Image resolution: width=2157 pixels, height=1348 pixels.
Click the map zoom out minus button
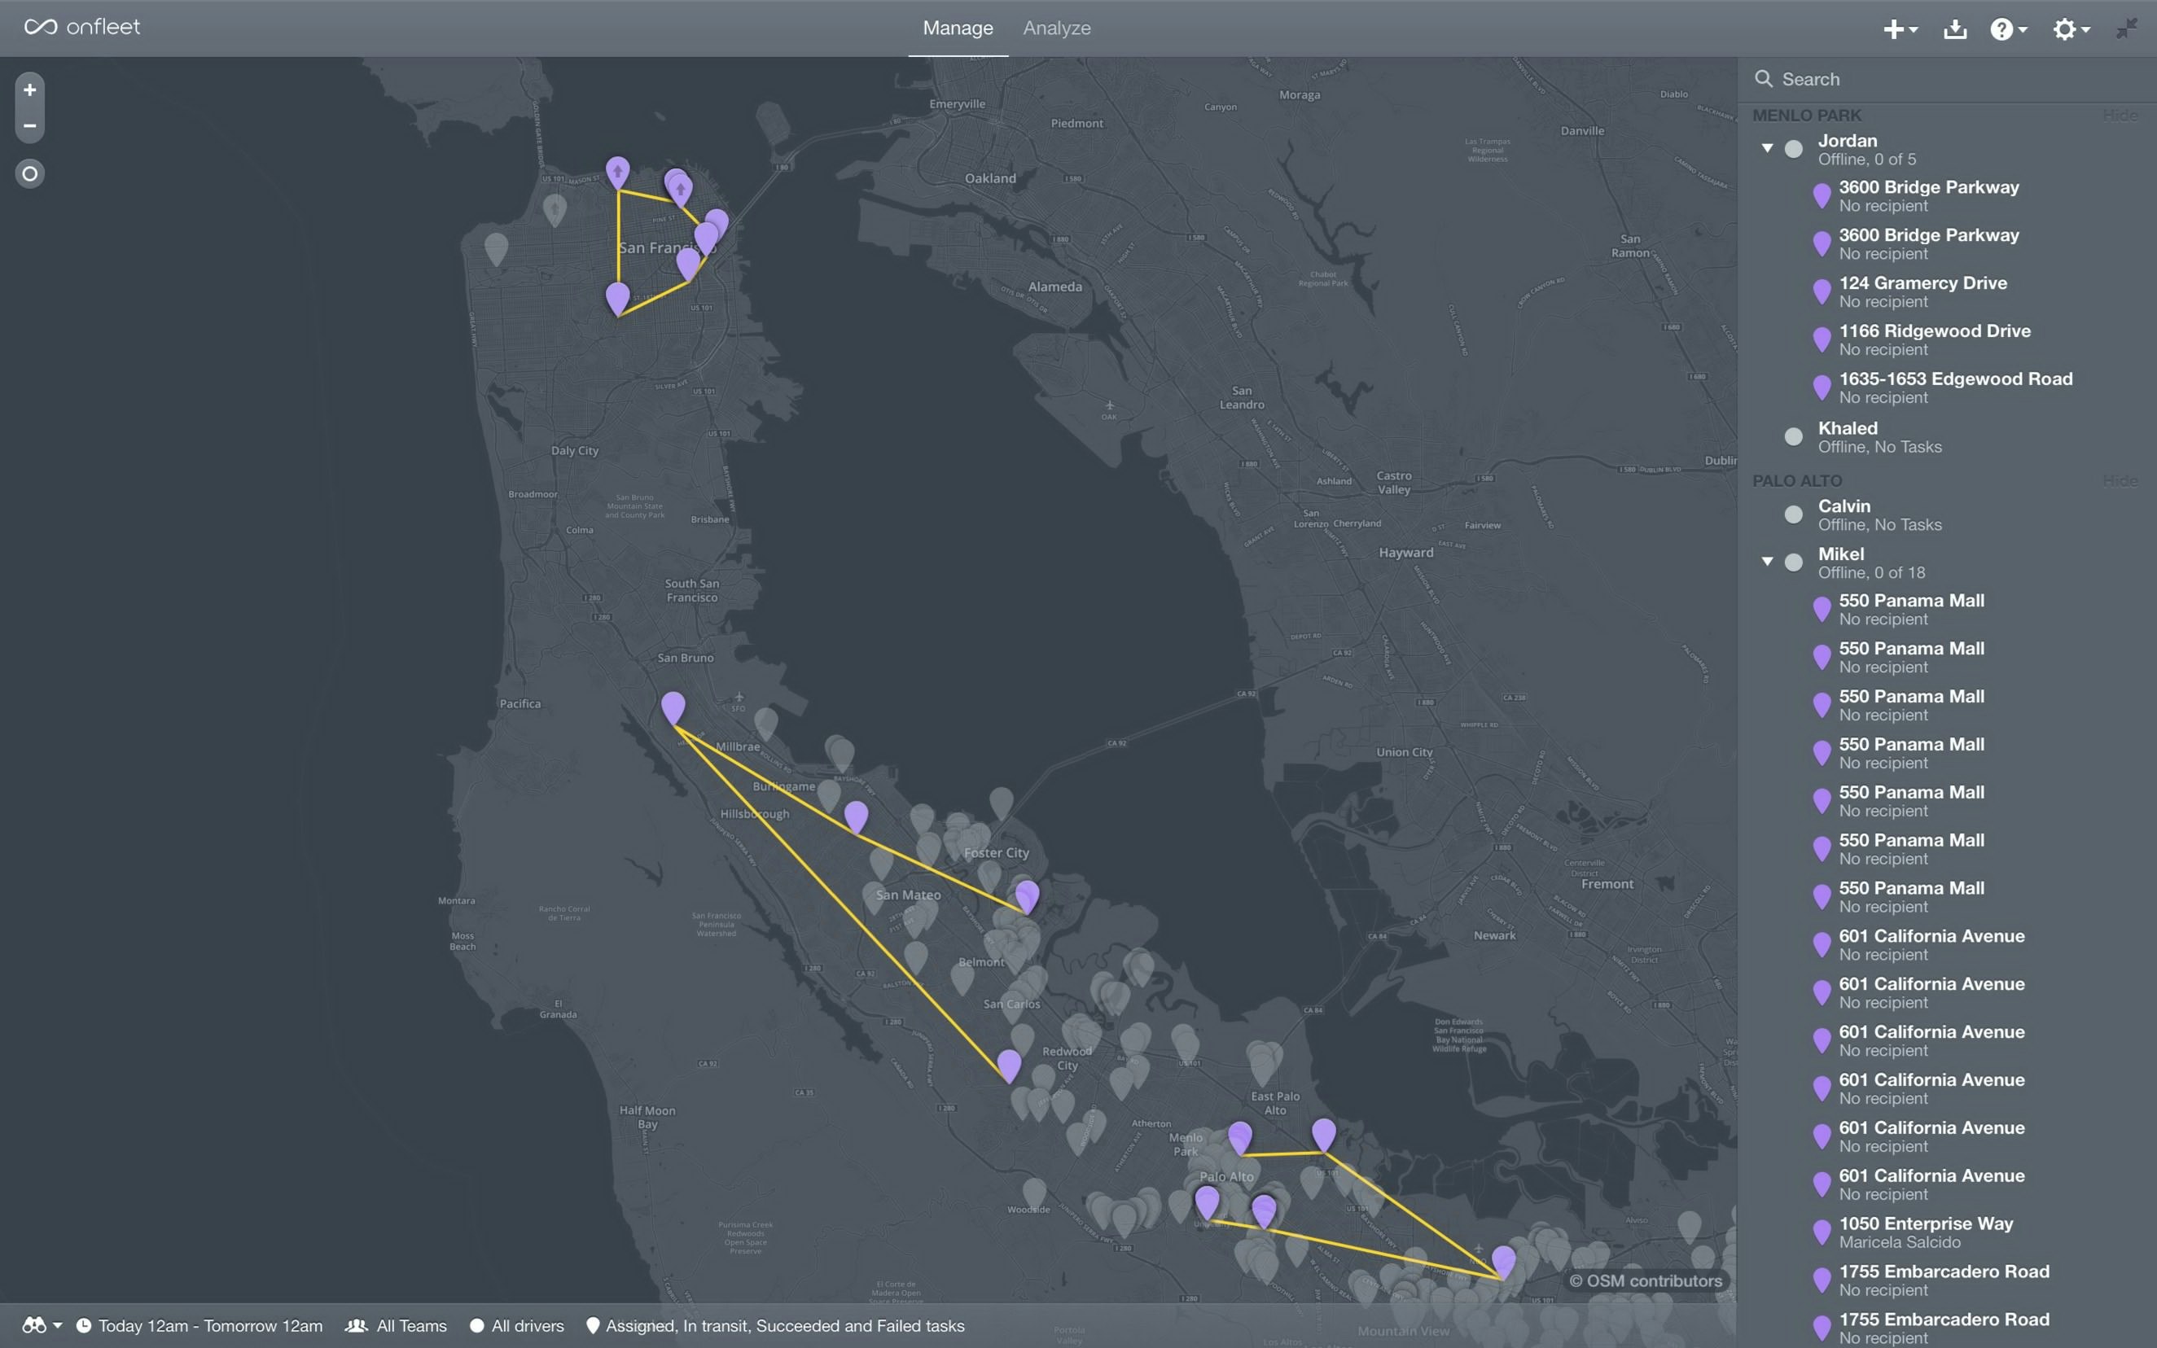point(29,125)
